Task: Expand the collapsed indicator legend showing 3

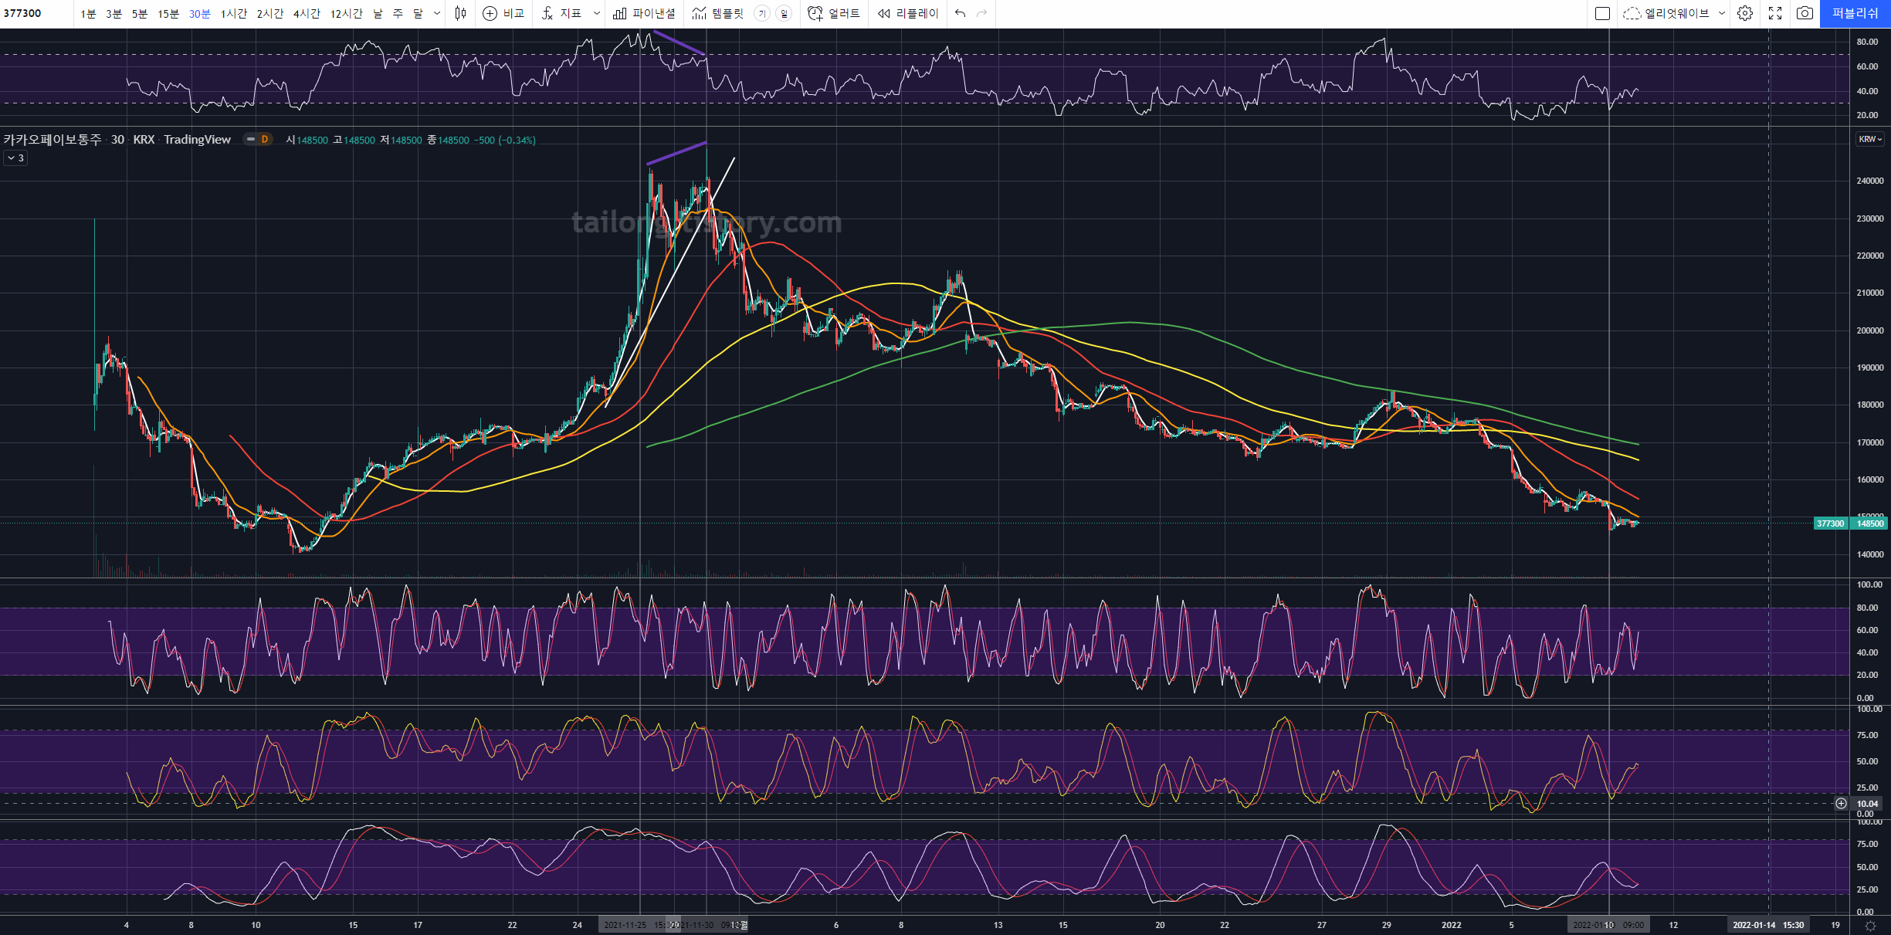Action: coord(15,158)
